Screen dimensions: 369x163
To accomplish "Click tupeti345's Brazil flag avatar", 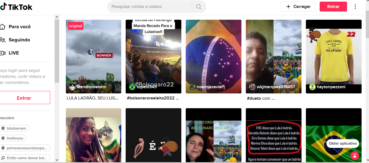I will 132,87.
